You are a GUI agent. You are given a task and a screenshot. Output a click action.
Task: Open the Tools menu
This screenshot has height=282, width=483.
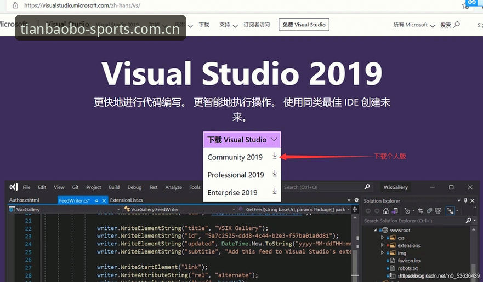point(195,187)
